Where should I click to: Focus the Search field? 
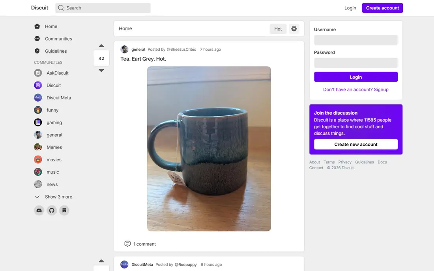(103, 8)
